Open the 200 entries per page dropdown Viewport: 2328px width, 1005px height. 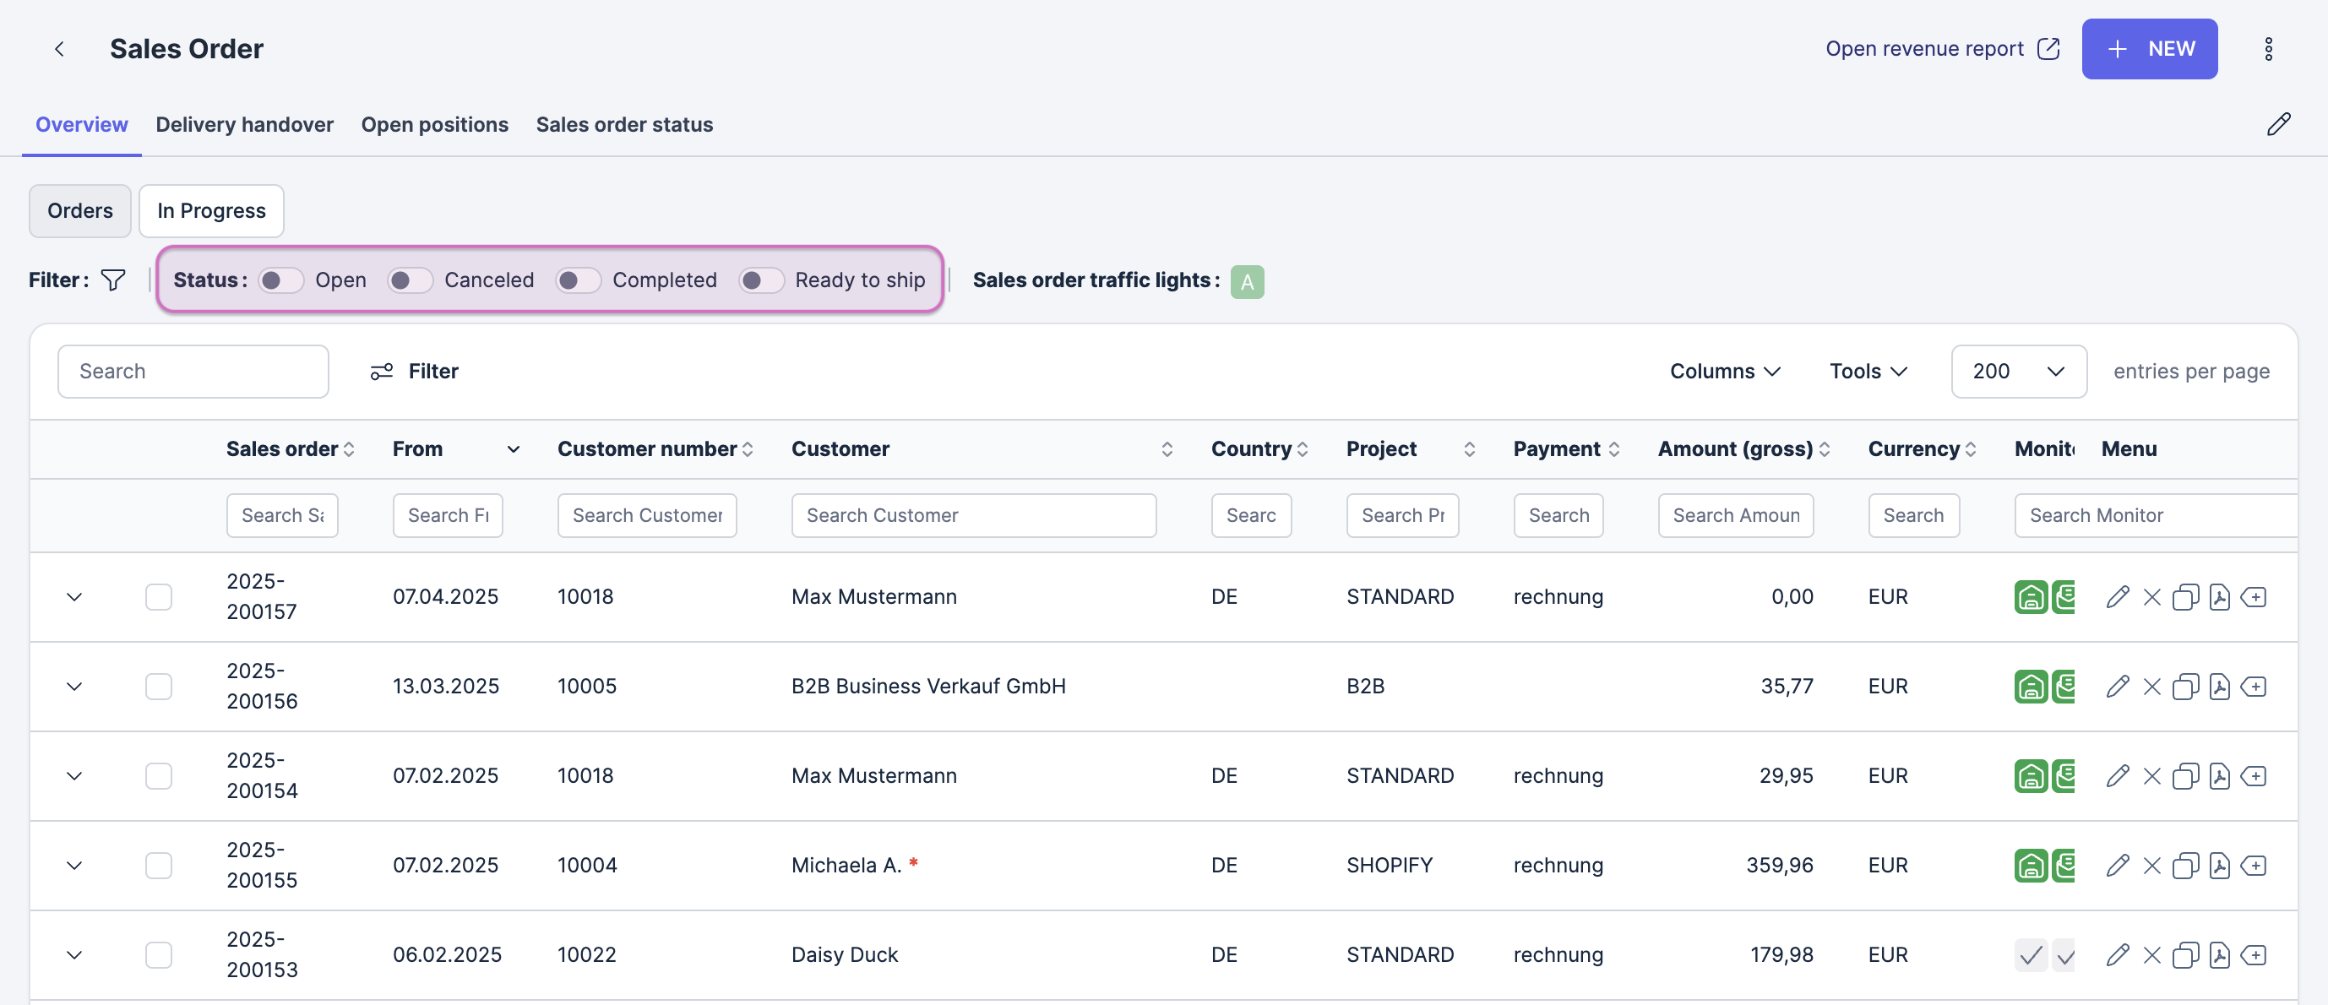tap(2018, 372)
